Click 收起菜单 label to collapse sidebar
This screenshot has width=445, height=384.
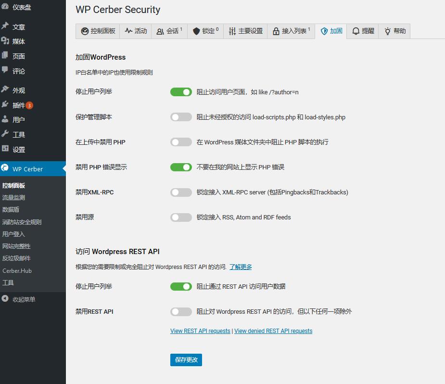(24, 299)
